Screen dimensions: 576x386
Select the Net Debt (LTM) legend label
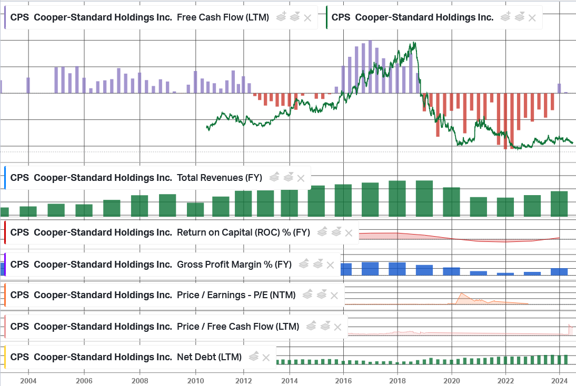coord(126,357)
